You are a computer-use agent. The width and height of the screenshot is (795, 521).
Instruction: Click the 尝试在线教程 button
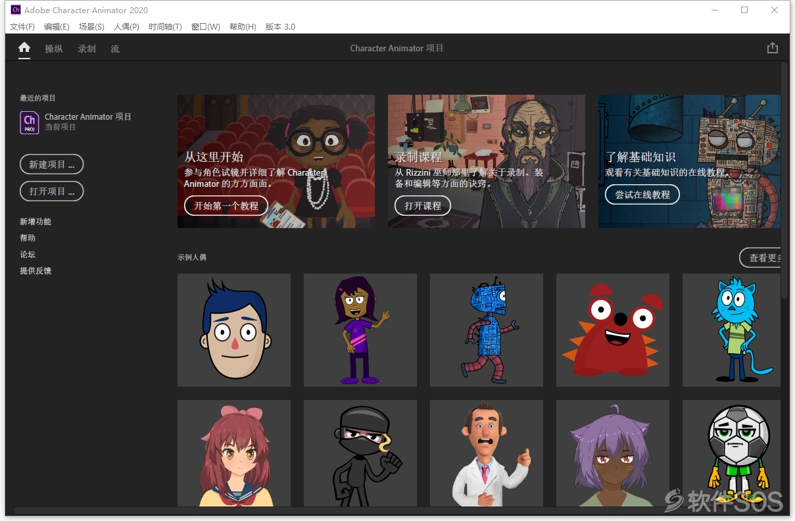(x=642, y=195)
